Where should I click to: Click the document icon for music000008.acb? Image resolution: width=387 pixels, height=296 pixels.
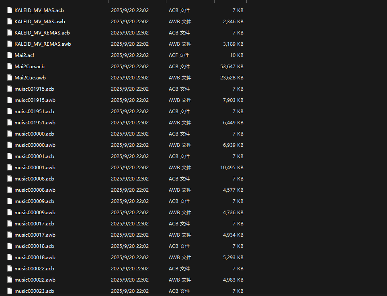[x=9, y=178]
